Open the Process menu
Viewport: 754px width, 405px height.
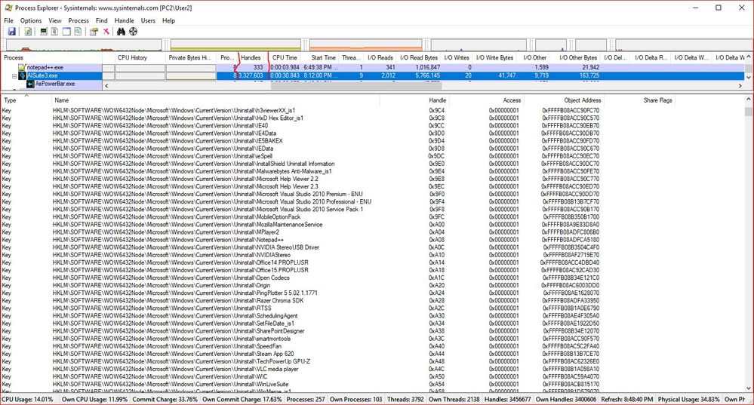[78, 20]
